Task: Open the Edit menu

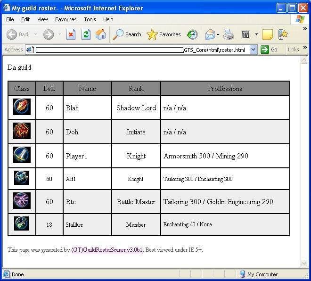Action: click(25, 19)
